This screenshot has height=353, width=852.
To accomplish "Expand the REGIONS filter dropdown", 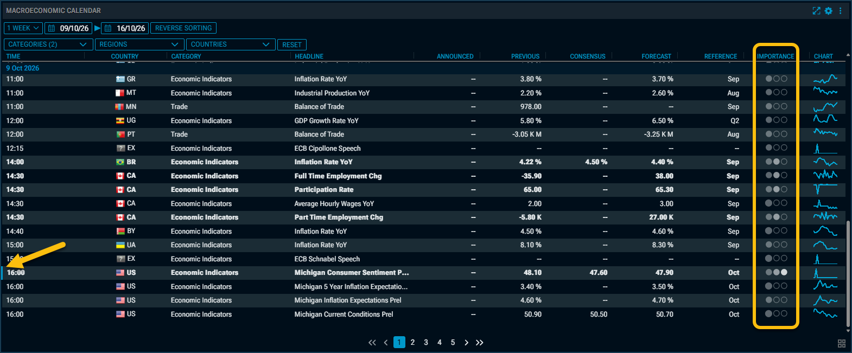I will pyautogui.click(x=139, y=44).
